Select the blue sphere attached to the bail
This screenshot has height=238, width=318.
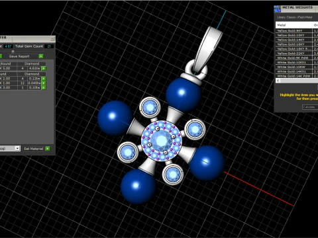click(x=183, y=95)
